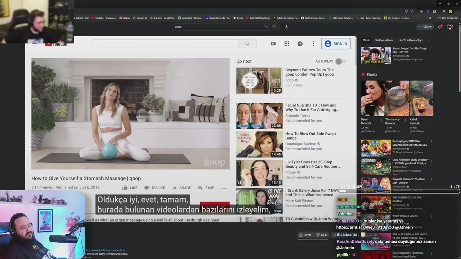This screenshot has height=259, width=461.
Task: Select the 'JonTronShow adlı' chip
Action: pyautogui.click(x=411, y=40)
